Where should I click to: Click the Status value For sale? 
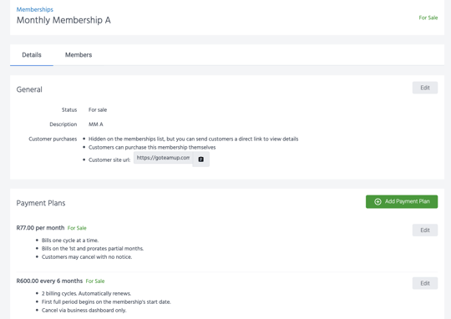point(98,110)
